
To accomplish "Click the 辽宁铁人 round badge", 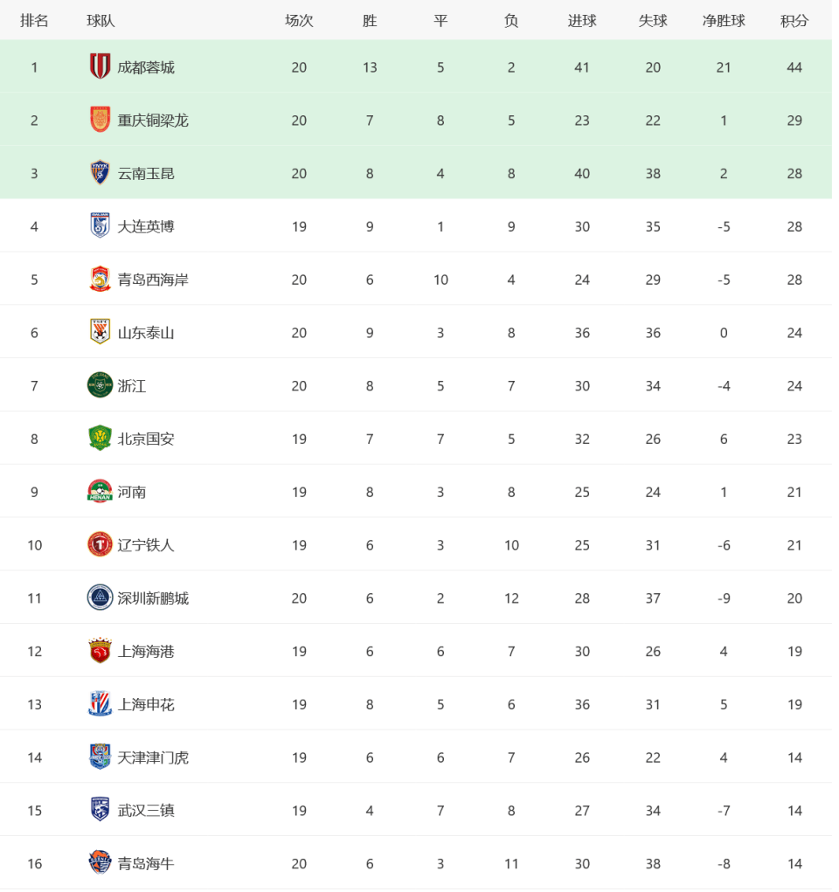I will tap(100, 544).
